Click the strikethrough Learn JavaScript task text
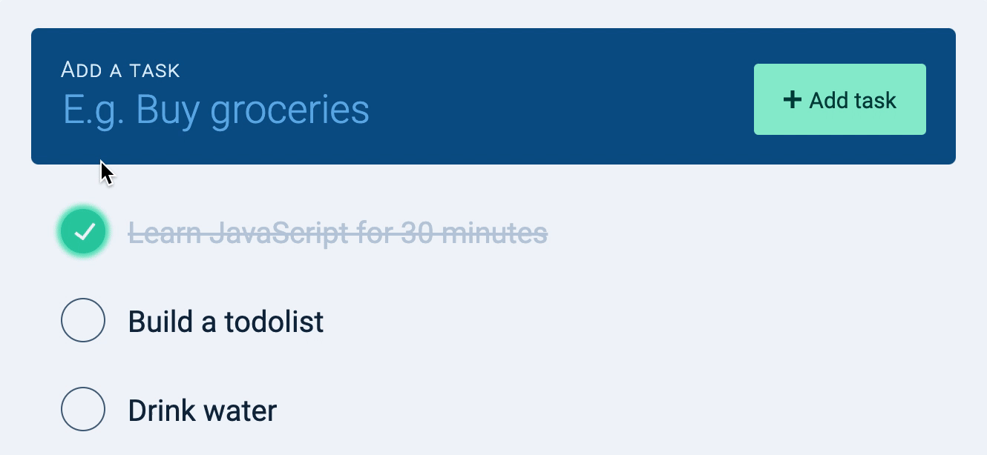This screenshot has width=987, height=455. pos(338,231)
